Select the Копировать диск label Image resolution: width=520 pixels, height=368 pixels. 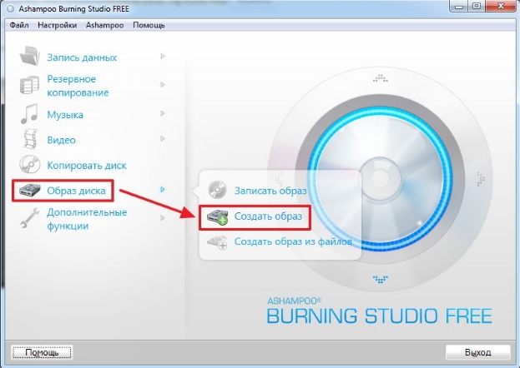tap(87, 166)
